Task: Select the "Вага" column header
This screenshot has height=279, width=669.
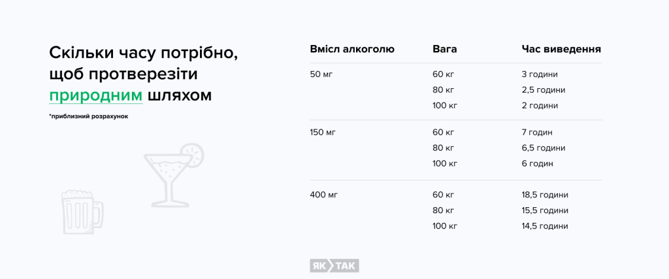Action: pyautogui.click(x=444, y=49)
